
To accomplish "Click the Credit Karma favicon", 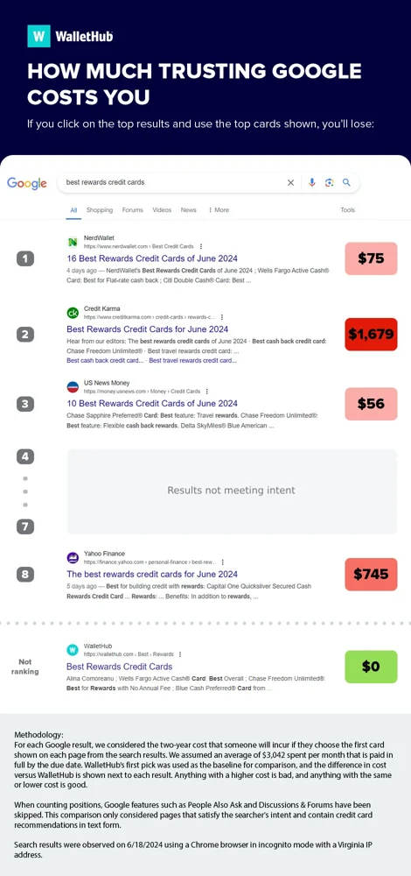I will click(73, 313).
